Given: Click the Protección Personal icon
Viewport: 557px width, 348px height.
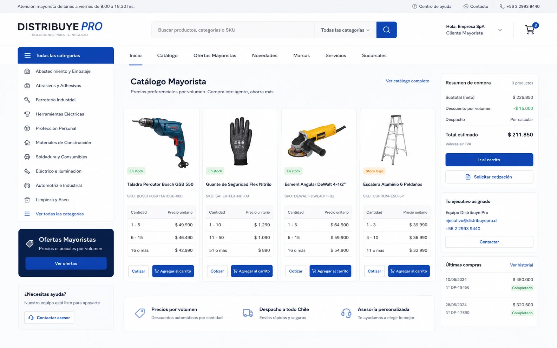Looking at the screenshot, I should [x=27, y=128].
